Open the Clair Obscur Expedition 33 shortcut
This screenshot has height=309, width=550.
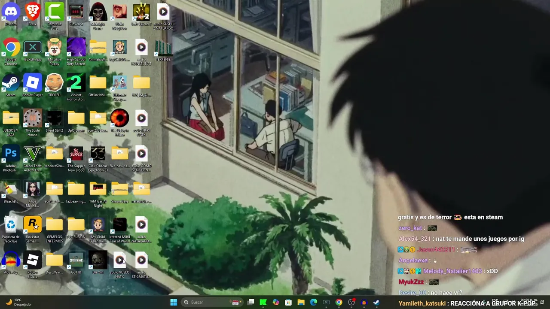pos(98,159)
